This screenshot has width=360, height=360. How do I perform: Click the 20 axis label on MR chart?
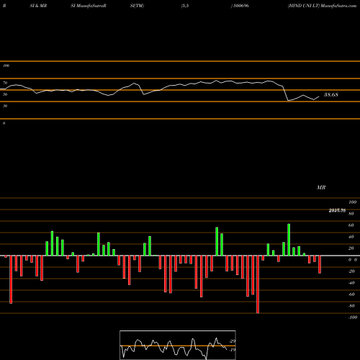351,248
